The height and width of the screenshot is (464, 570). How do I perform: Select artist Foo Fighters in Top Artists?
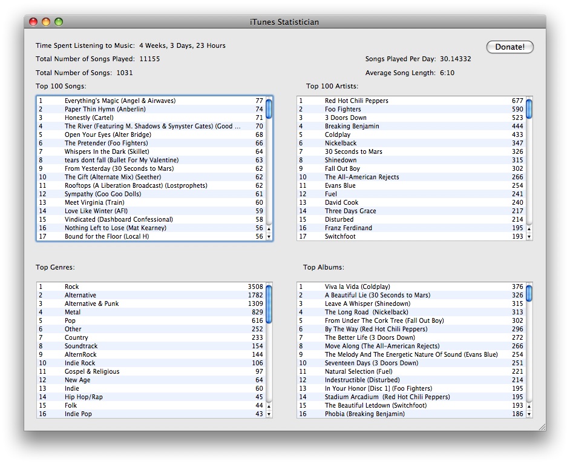411,109
